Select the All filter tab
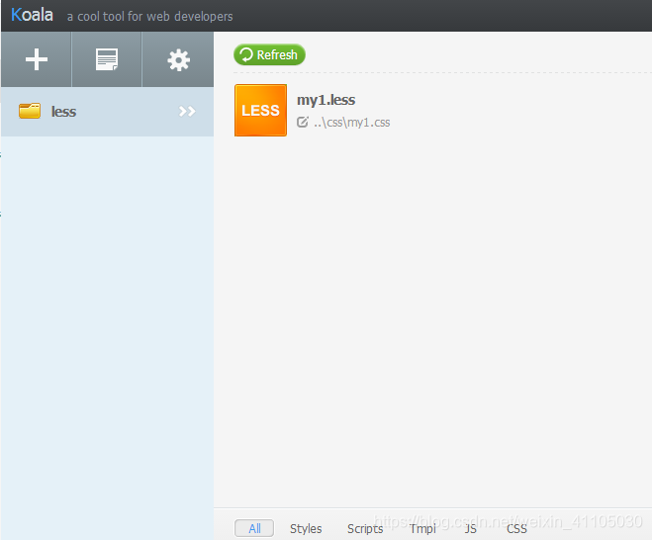 pyautogui.click(x=254, y=528)
